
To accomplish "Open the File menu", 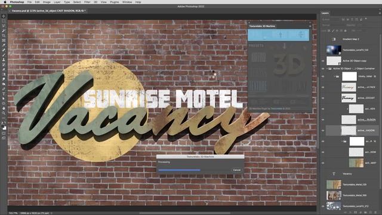I will click(x=29, y=2).
